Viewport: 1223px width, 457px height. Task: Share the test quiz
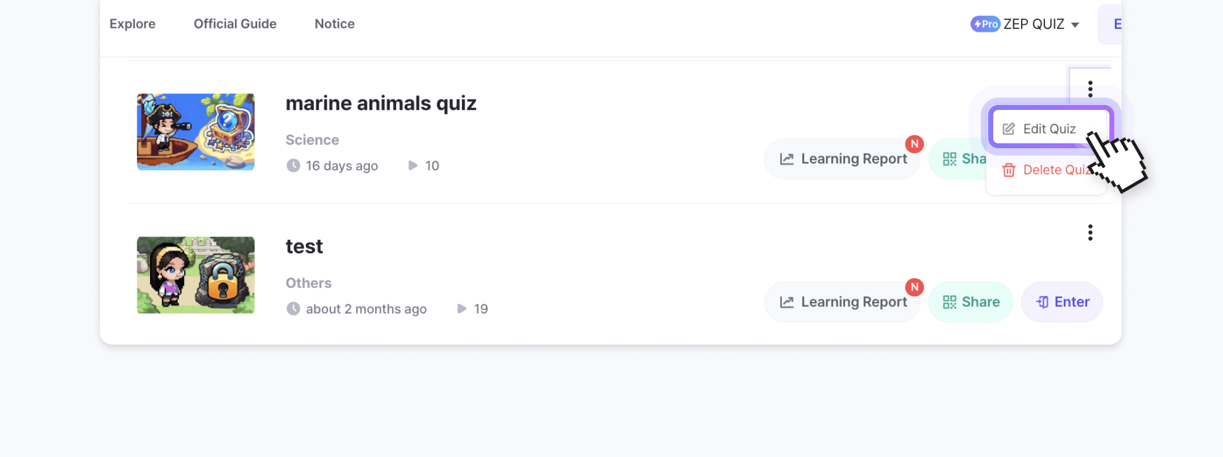click(x=971, y=302)
